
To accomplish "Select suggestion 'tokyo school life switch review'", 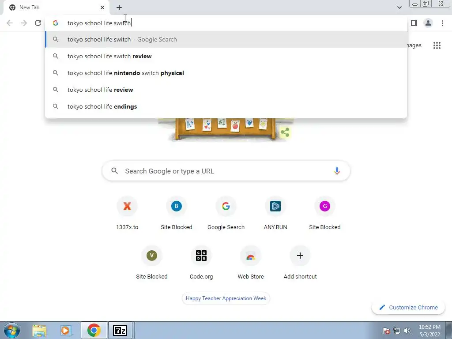I will [x=226, y=56].
